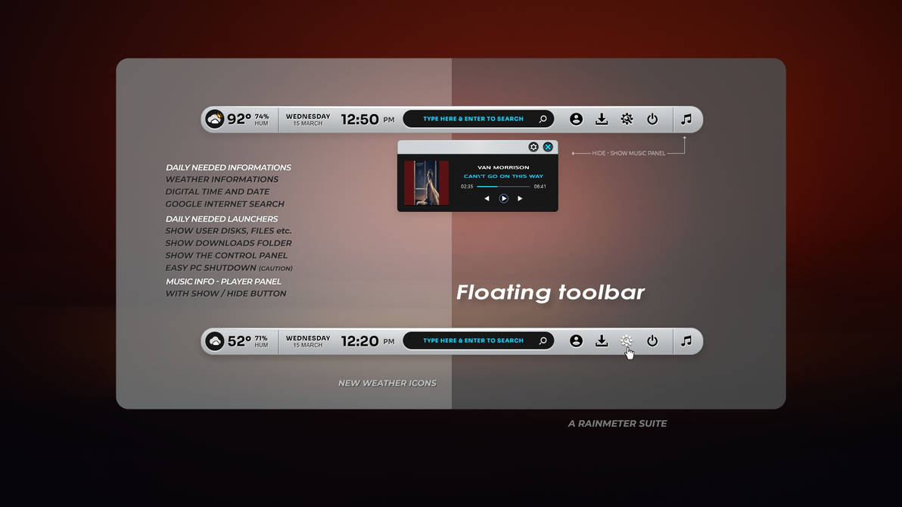Click the weather icon beside 92° temperature
Viewport: 902px width, 507px height.
[215, 119]
